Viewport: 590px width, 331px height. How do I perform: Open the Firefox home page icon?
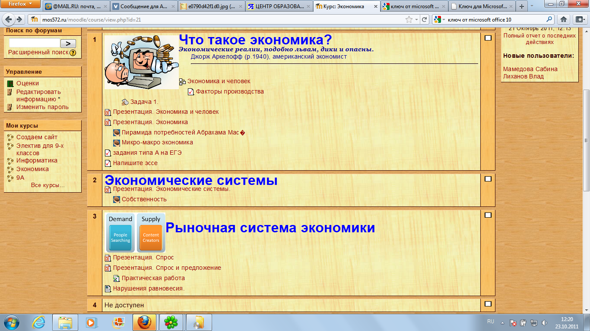click(x=564, y=19)
